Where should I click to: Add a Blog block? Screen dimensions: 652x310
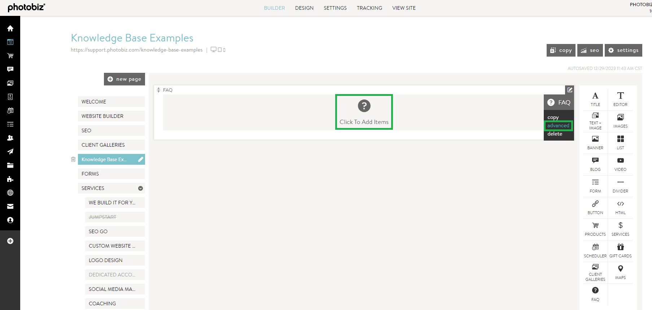pyautogui.click(x=595, y=164)
